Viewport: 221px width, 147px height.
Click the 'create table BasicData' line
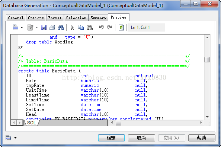49,71
